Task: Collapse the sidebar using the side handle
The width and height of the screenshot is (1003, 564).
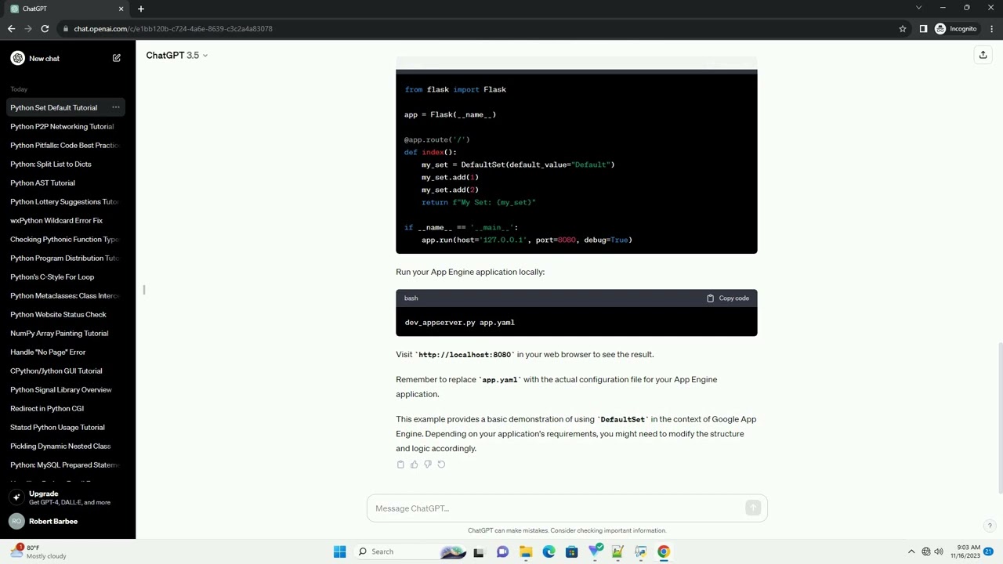Action: (x=144, y=290)
